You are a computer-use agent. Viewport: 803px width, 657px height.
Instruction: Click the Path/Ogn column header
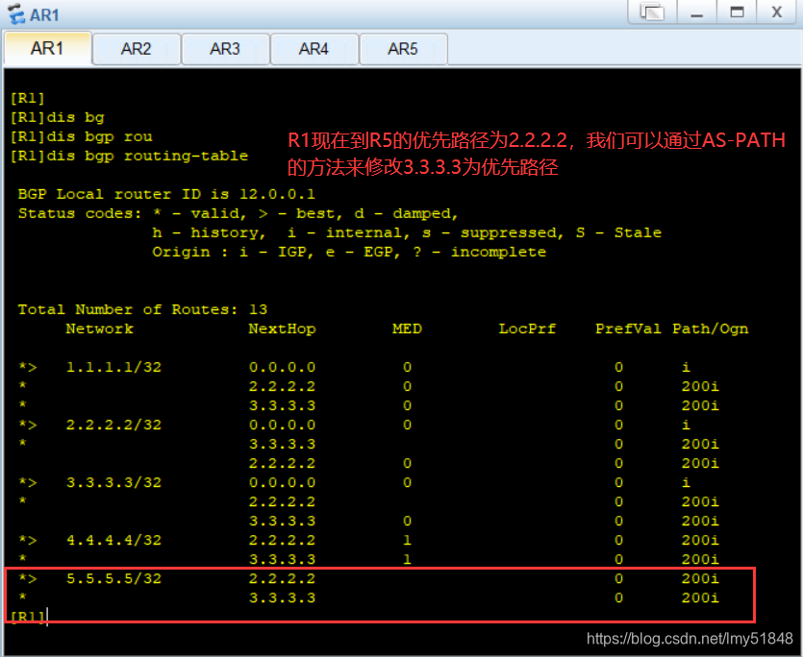point(711,329)
